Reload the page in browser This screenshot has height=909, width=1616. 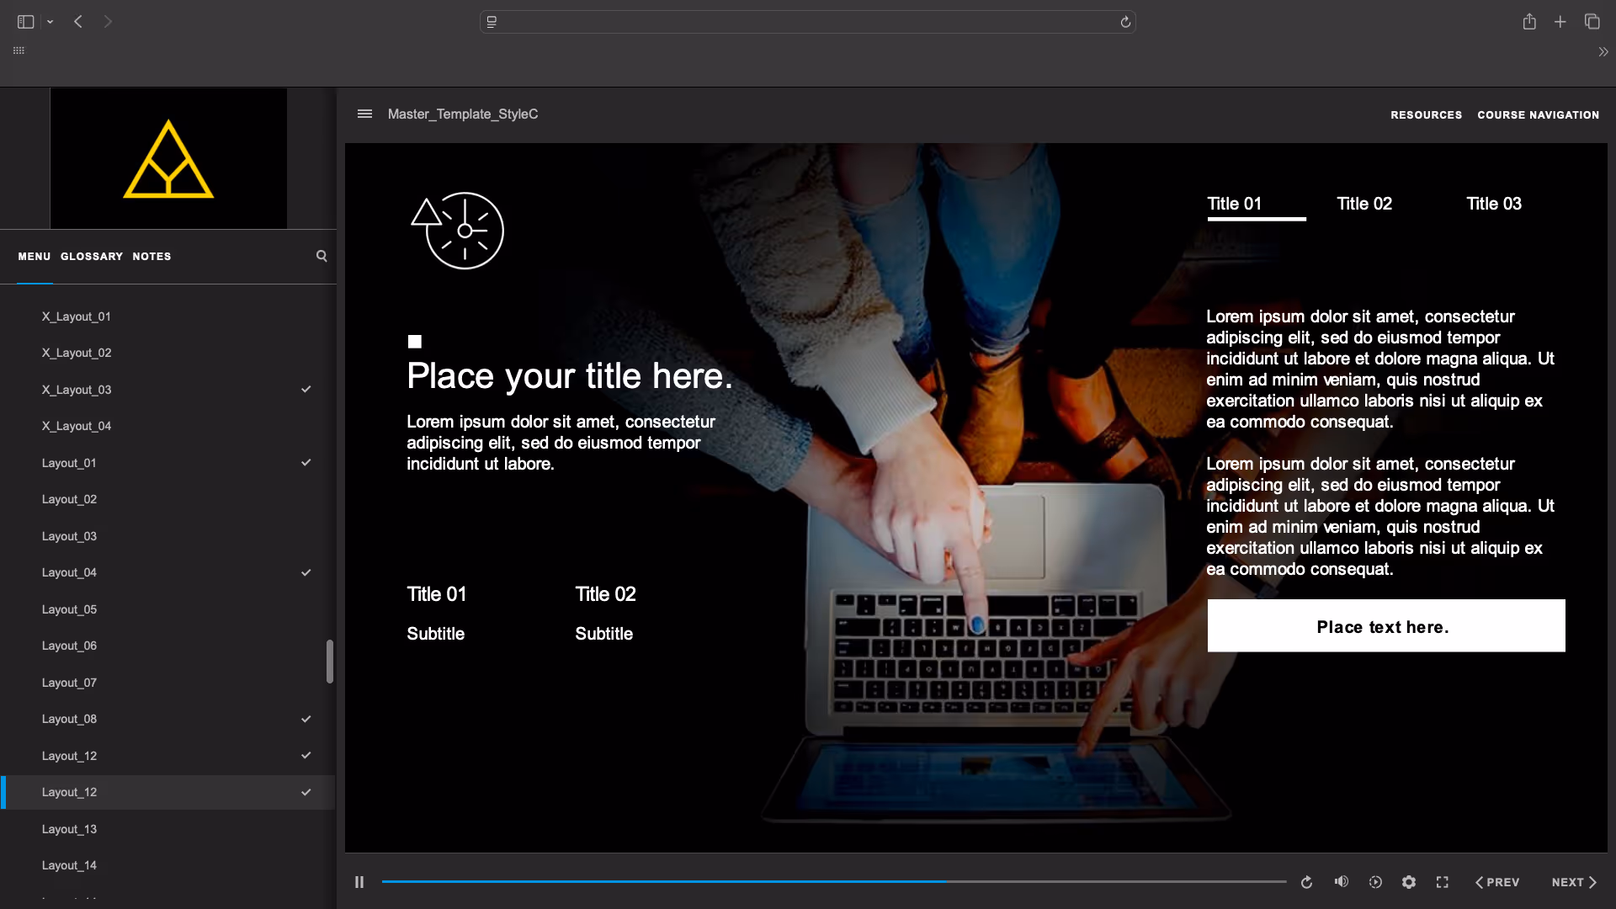(x=1125, y=22)
